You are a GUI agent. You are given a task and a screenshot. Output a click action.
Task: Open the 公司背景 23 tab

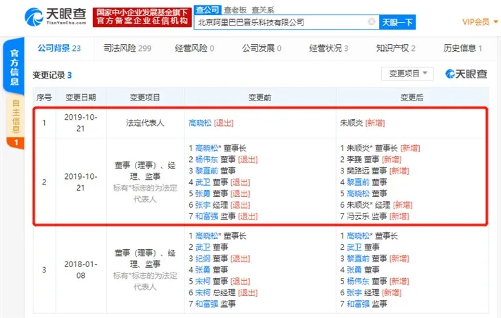[x=59, y=48]
